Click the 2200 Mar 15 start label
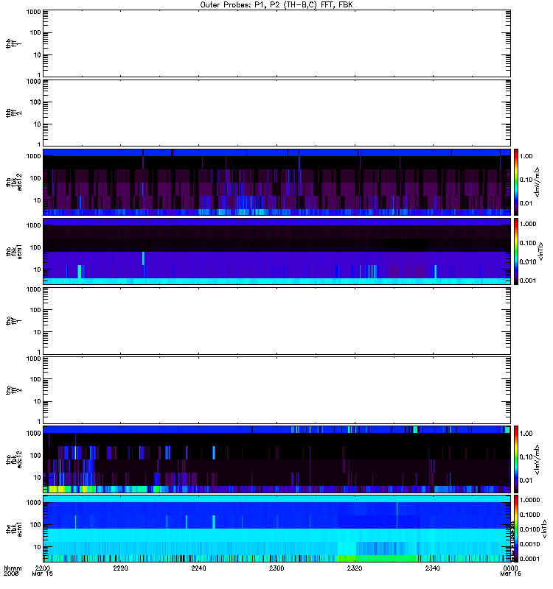 click(43, 571)
